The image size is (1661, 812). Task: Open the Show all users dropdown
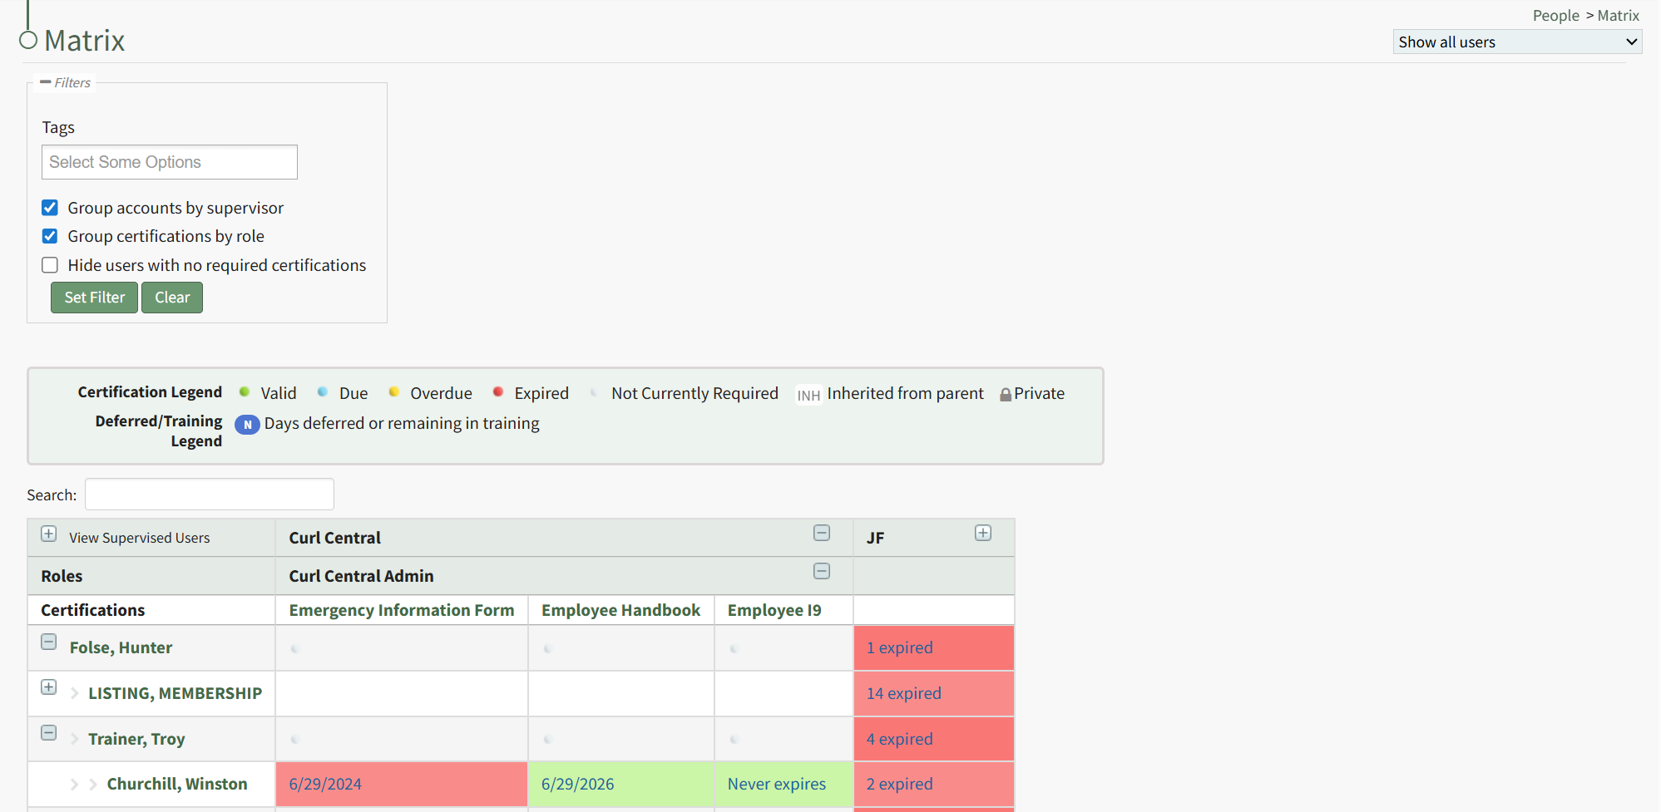(x=1516, y=42)
